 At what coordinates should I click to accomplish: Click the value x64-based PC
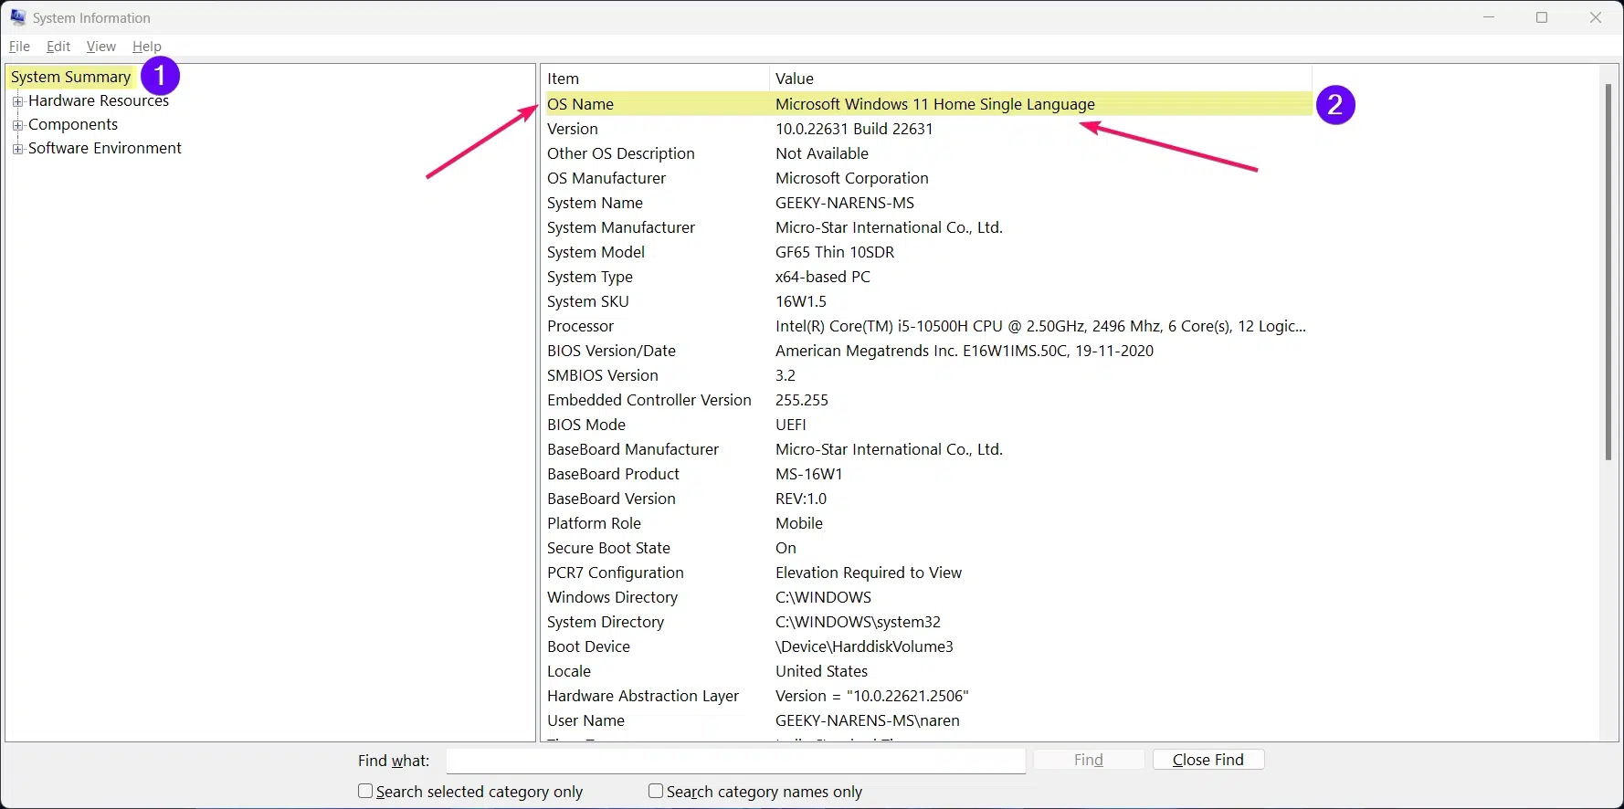[823, 277]
